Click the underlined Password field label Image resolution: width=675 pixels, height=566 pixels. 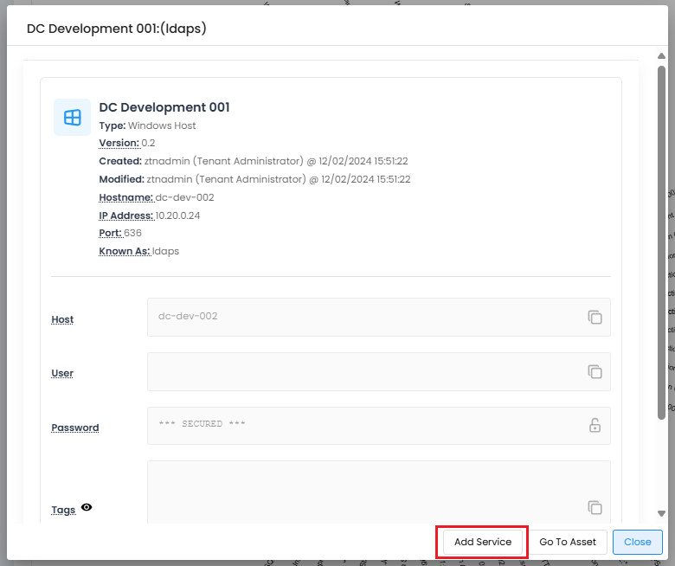[x=74, y=428]
